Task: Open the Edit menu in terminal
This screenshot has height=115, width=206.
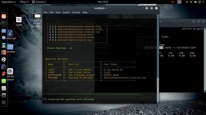Action: (x=51, y=12)
